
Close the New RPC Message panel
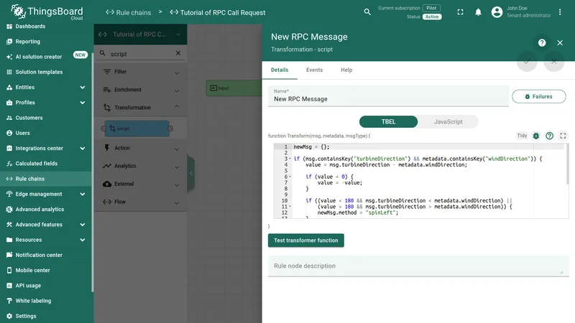(560, 43)
